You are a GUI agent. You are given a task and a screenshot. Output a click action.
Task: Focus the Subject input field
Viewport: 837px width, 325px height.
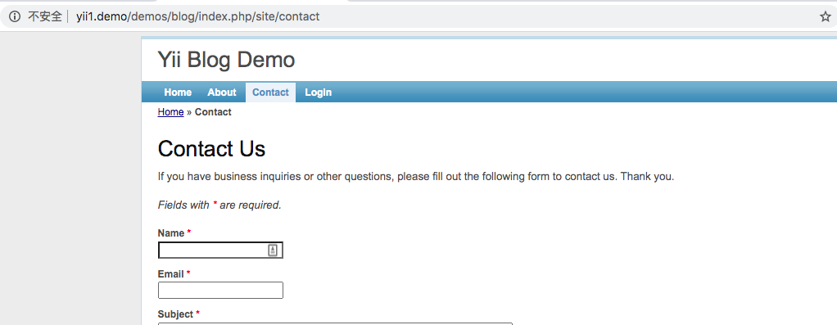(335, 323)
